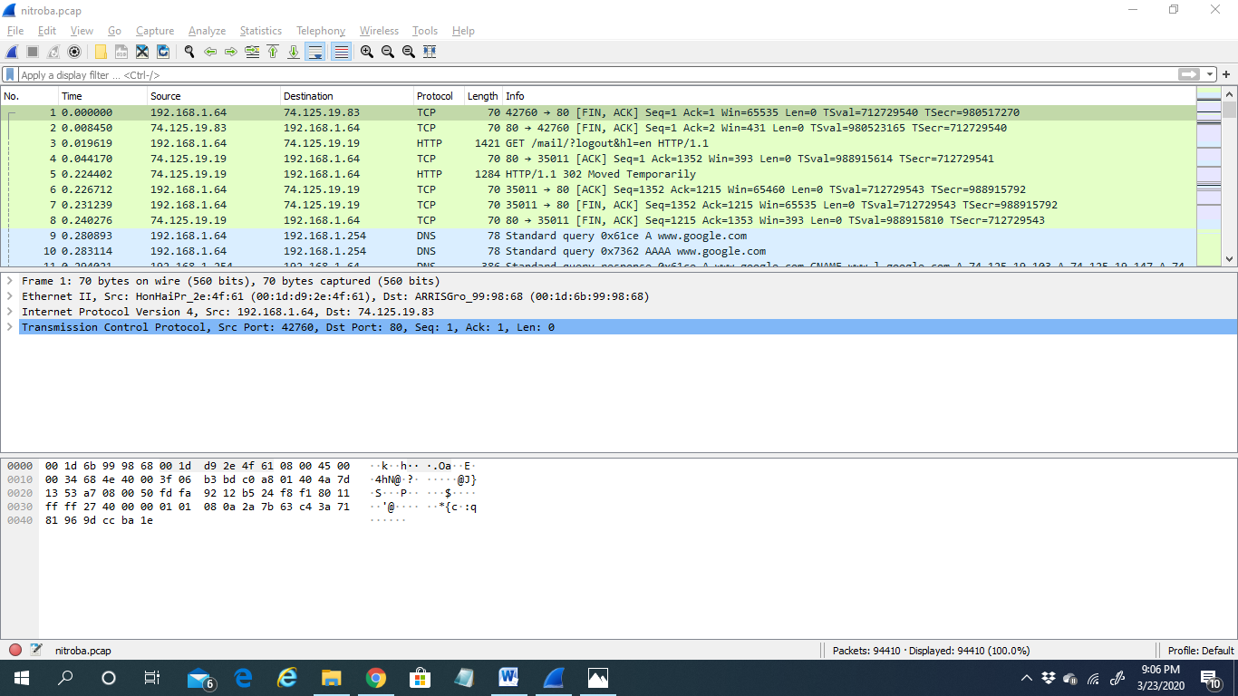
Task: Sort packets by the Protocol column header
Action: click(x=435, y=96)
